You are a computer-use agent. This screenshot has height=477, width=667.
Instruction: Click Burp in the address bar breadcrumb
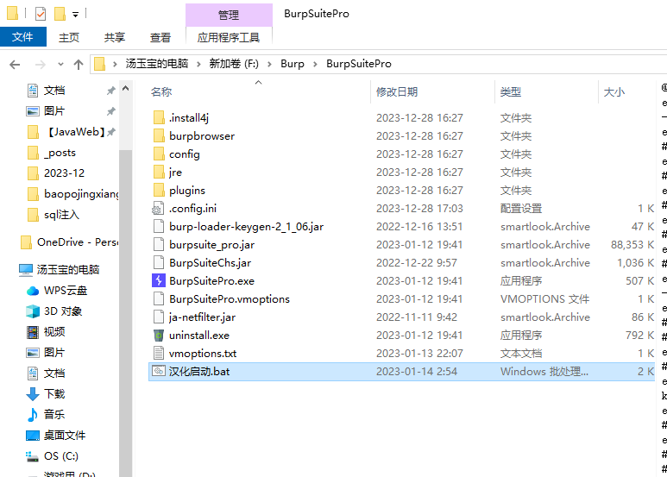(x=293, y=64)
